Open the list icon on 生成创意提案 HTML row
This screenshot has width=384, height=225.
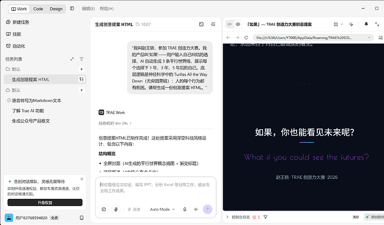(82, 79)
